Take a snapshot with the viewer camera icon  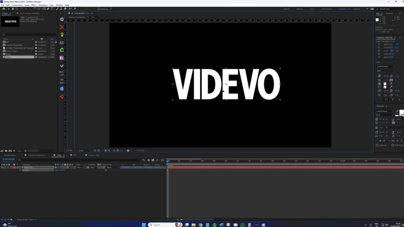click(128, 150)
